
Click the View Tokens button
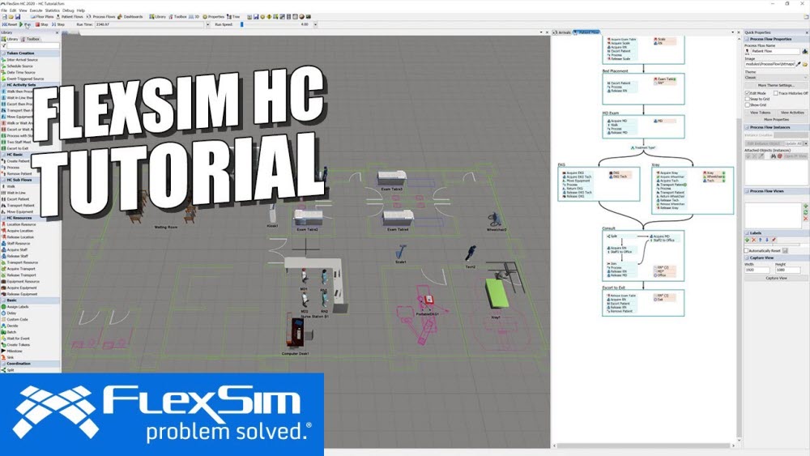point(760,112)
